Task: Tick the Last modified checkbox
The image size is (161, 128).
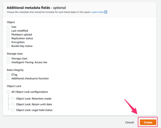Action: [x=8, y=31]
